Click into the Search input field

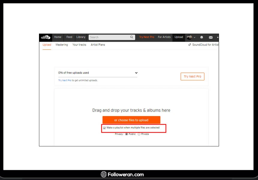[109, 37]
